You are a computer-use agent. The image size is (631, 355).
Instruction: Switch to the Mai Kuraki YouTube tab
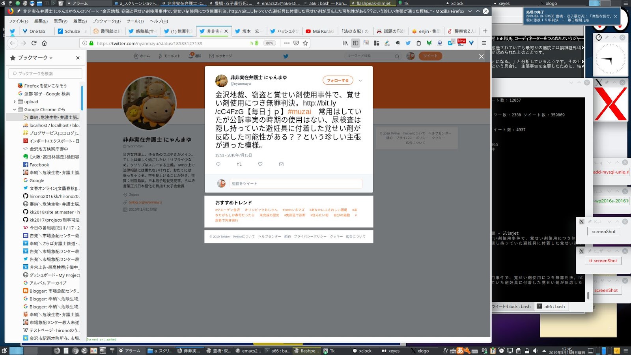(320, 31)
